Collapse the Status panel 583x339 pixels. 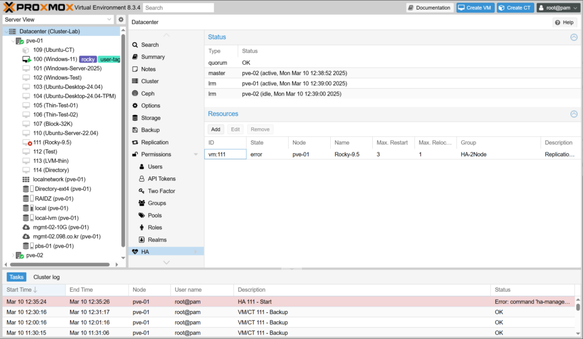pos(574,37)
